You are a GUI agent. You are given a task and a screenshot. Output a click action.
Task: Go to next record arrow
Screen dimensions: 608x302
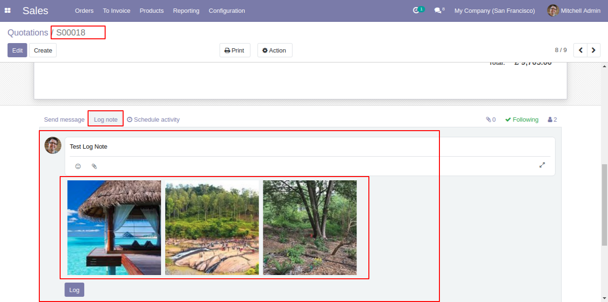pyautogui.click(x=594, y=50)
